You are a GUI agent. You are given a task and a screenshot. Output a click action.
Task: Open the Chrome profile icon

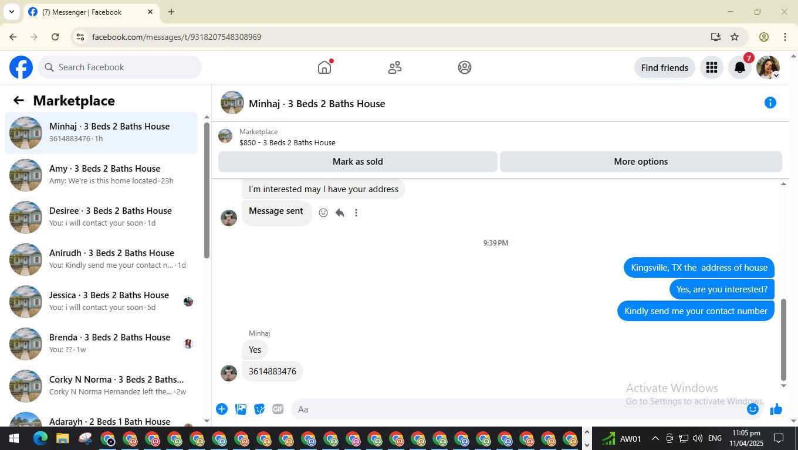tap(764, 37)
